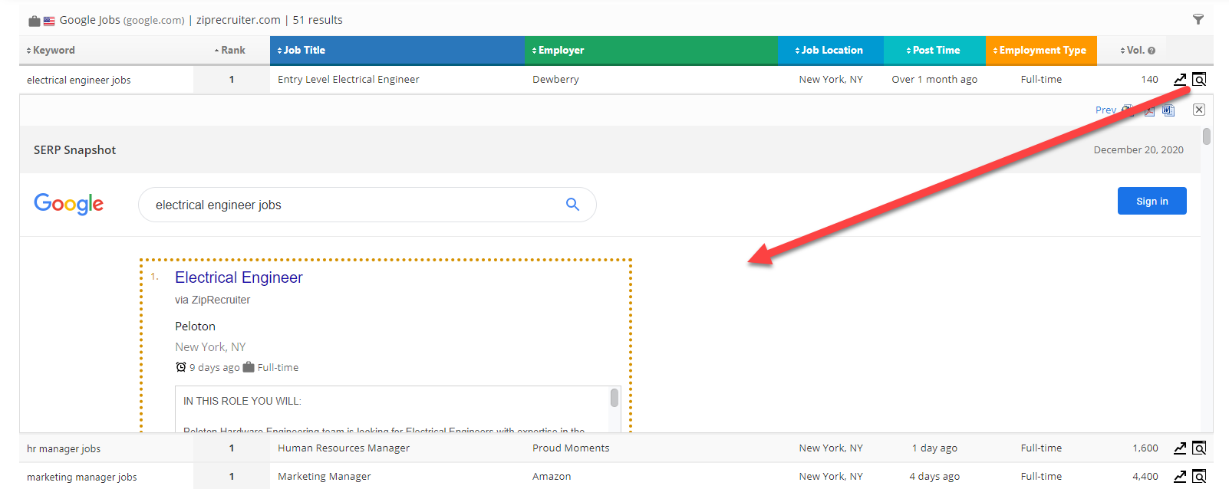Open the filter funnel icon
This screenshot has height=489, width=1229.
pyautogui.click(x=1198, y=19)
